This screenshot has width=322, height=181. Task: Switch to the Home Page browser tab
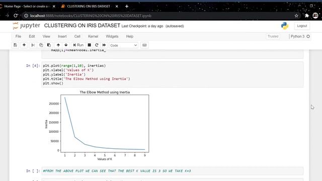tap(26, 7)
